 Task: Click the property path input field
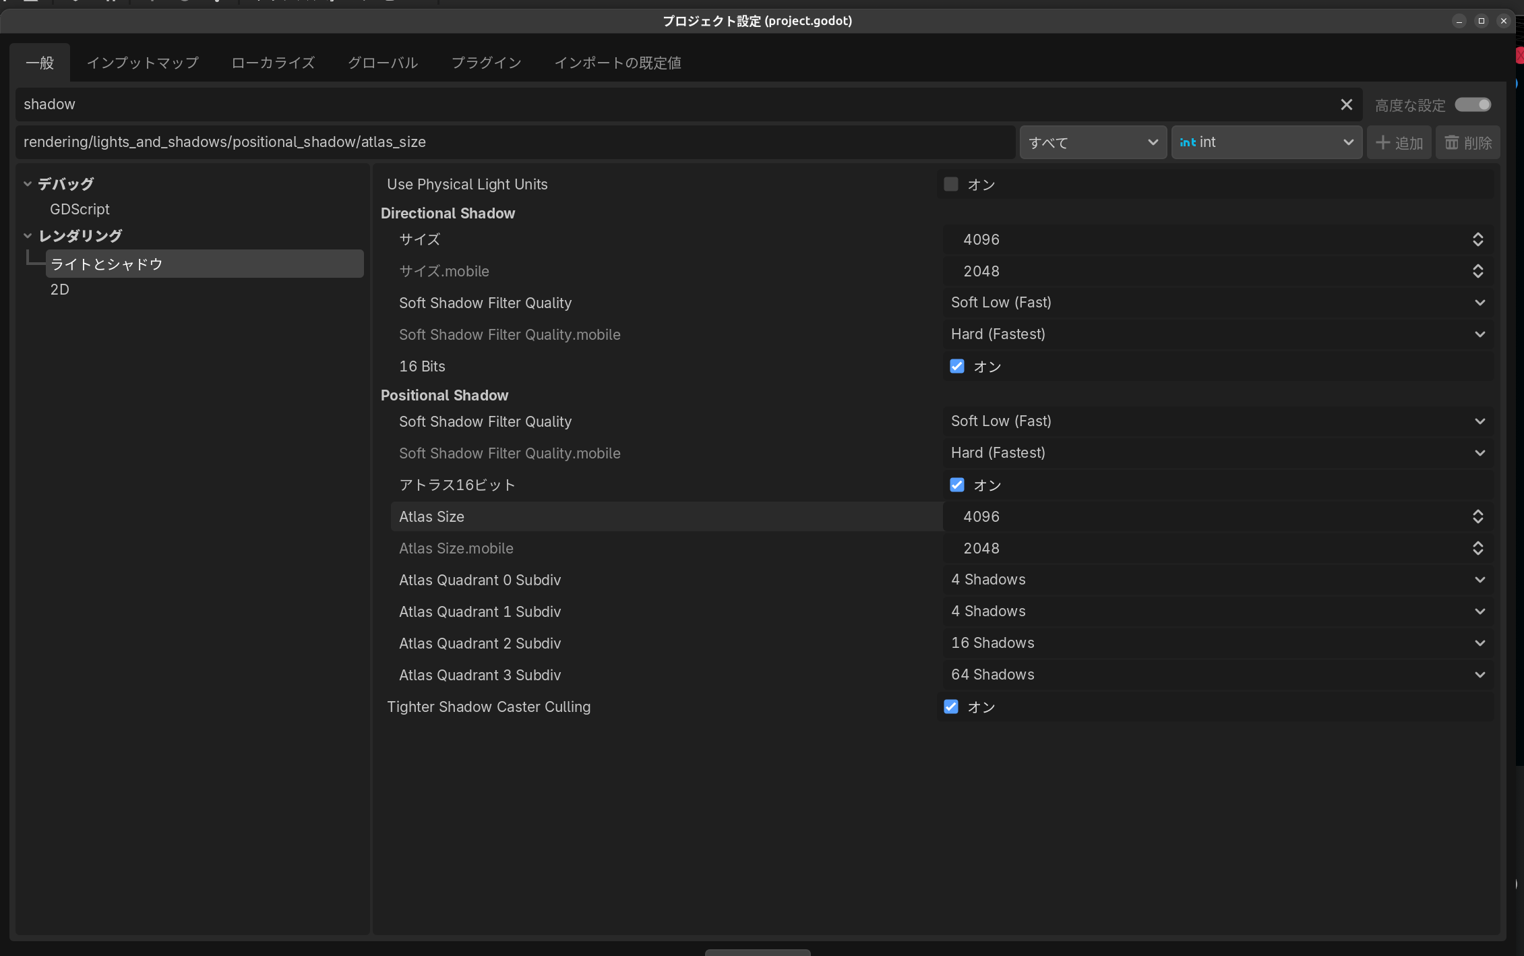click(x=515, y=142)
